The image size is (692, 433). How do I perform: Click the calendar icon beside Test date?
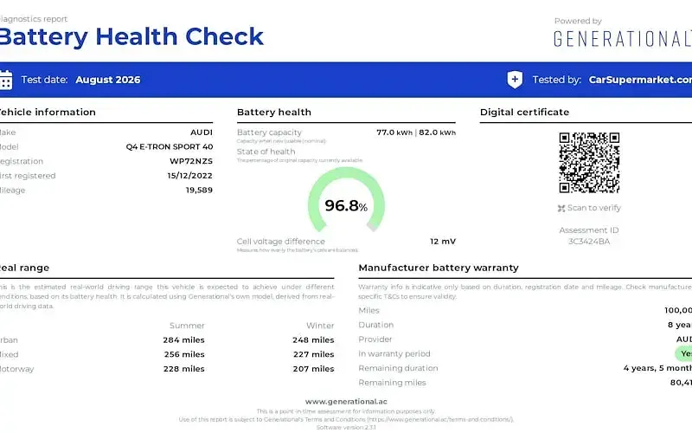pos(6,80)
